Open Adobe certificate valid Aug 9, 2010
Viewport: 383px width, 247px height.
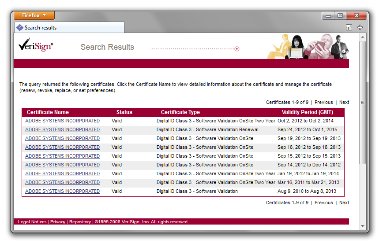62,191
